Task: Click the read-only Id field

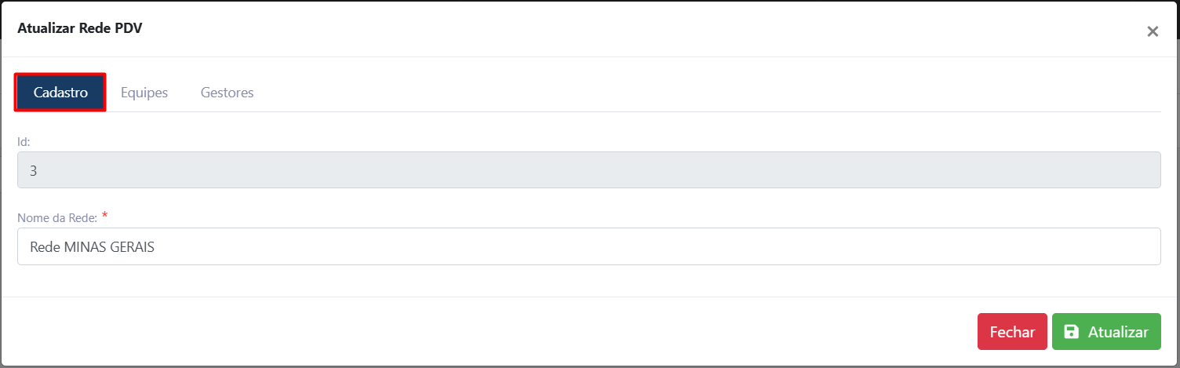Action: click(x=588, y=169)
